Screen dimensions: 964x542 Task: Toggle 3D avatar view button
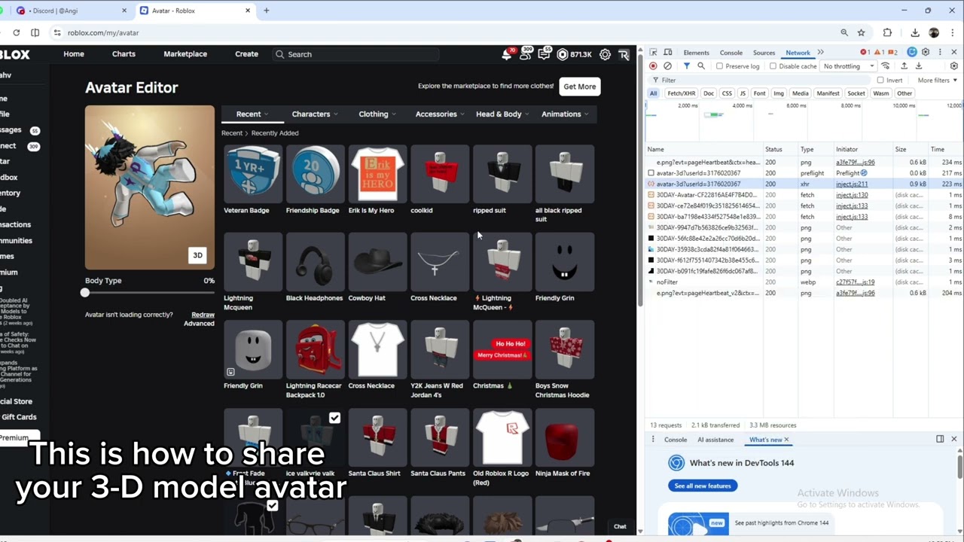tap(197, 255)
